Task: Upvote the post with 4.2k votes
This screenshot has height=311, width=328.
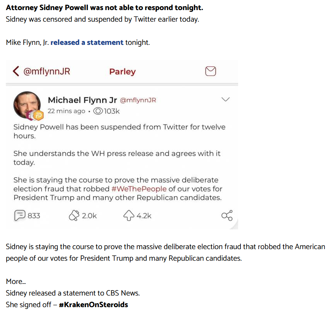Action: pos(129,215)
